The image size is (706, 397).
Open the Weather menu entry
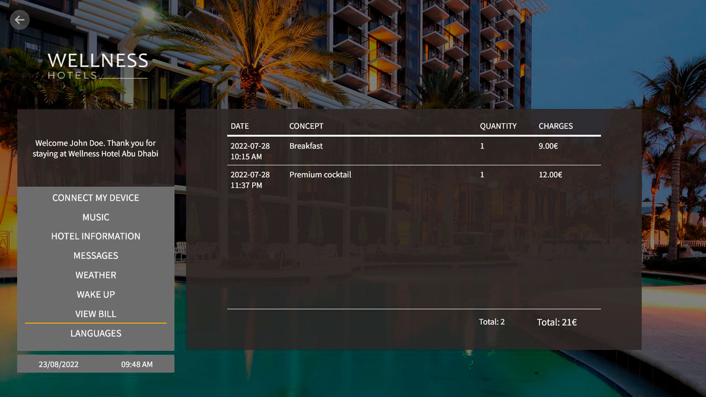coord(96,275)
